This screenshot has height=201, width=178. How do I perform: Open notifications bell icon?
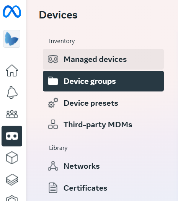(x=12, y=92)
